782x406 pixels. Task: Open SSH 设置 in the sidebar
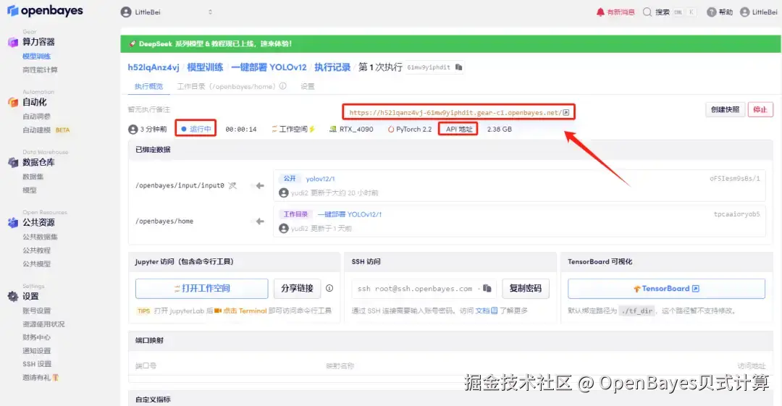pos(37,363)
